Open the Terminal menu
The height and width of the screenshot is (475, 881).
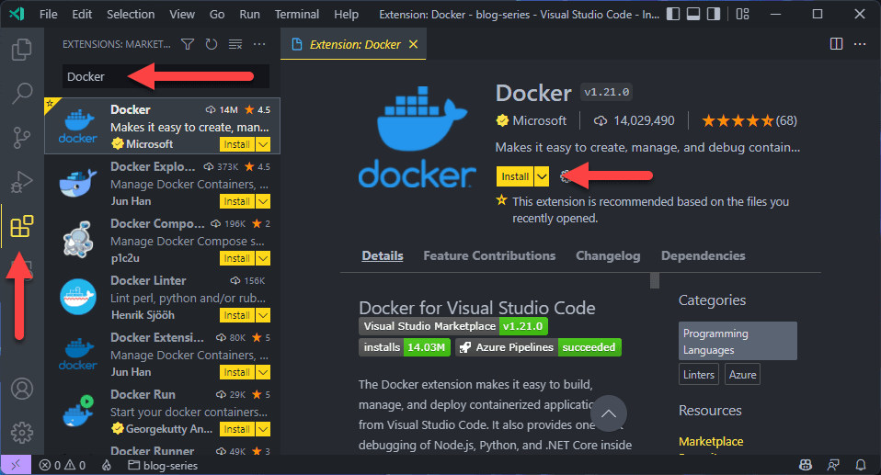point(297,14)
